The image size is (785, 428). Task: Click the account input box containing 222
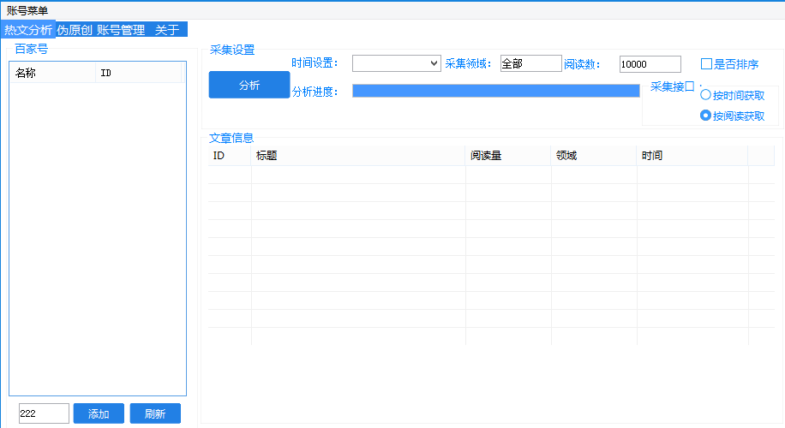[43, 414]
